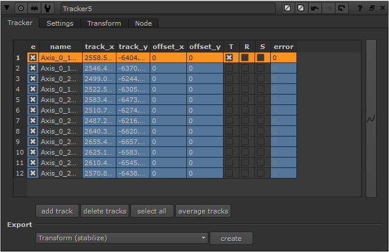Click the wrench icon beside the node name
Viewport: 389px width, 252px height.
click(48, 9)
